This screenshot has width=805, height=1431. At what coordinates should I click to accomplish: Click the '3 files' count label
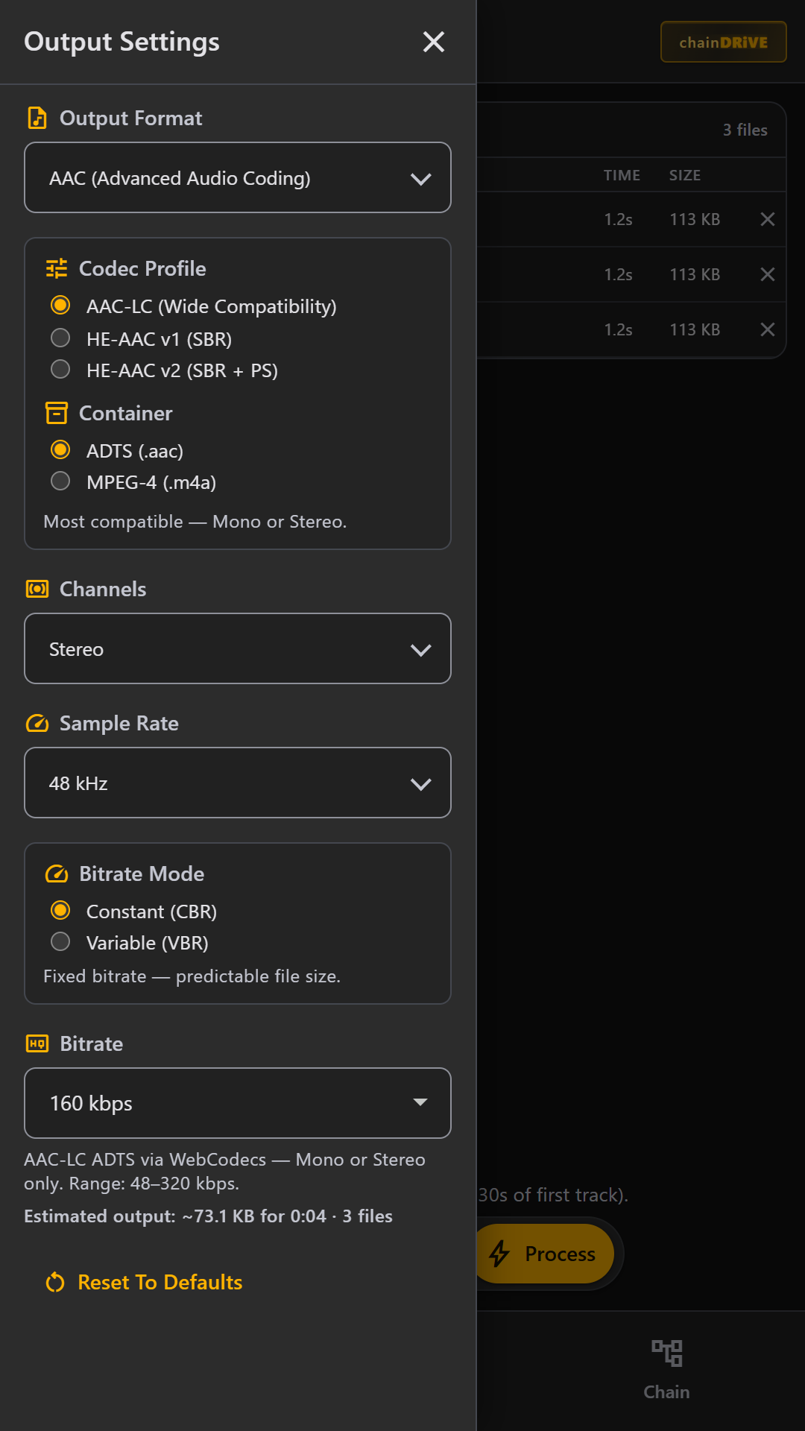click(x=745, y=130)
